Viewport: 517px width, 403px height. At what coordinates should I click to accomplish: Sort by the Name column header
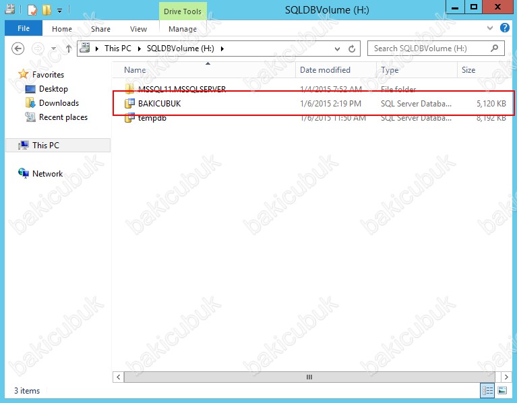204,70
